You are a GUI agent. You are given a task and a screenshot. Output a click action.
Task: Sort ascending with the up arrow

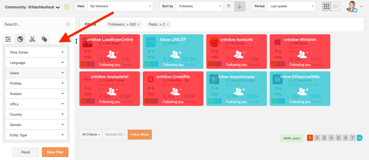229,6
